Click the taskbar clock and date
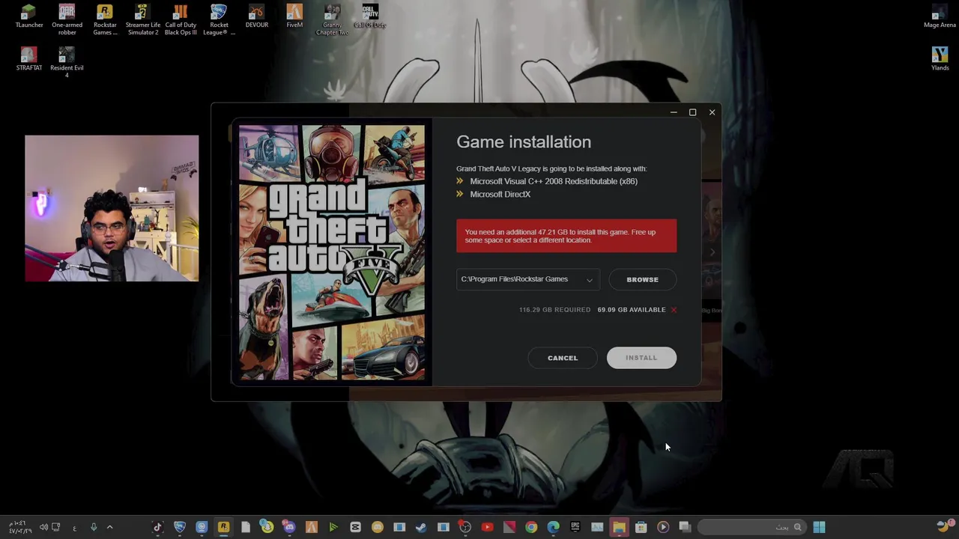 coord(20,527)
